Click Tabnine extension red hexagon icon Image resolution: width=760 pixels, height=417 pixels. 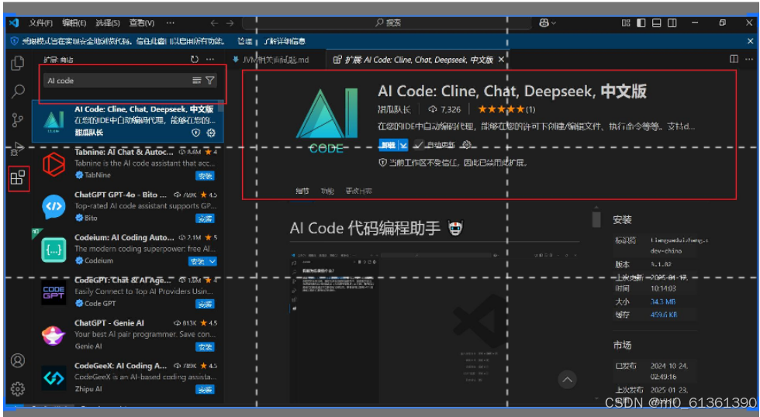[54, 164]
